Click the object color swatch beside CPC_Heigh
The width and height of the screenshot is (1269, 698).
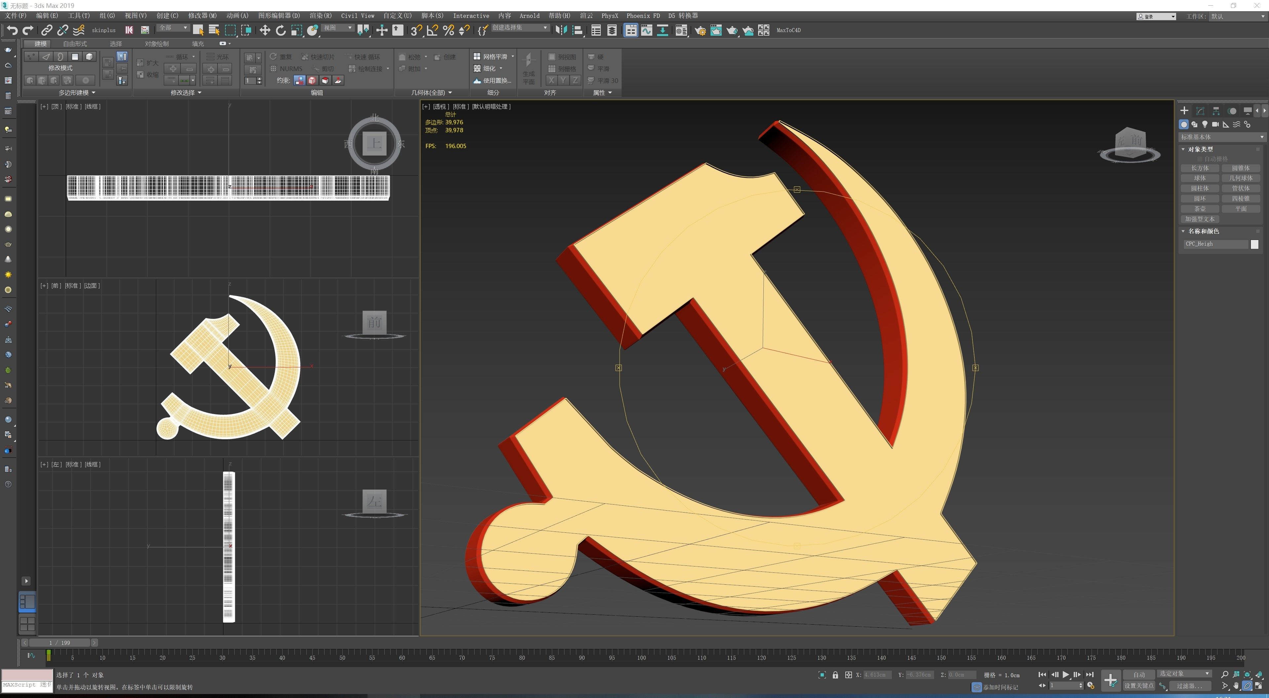(x=1254, y=244)
